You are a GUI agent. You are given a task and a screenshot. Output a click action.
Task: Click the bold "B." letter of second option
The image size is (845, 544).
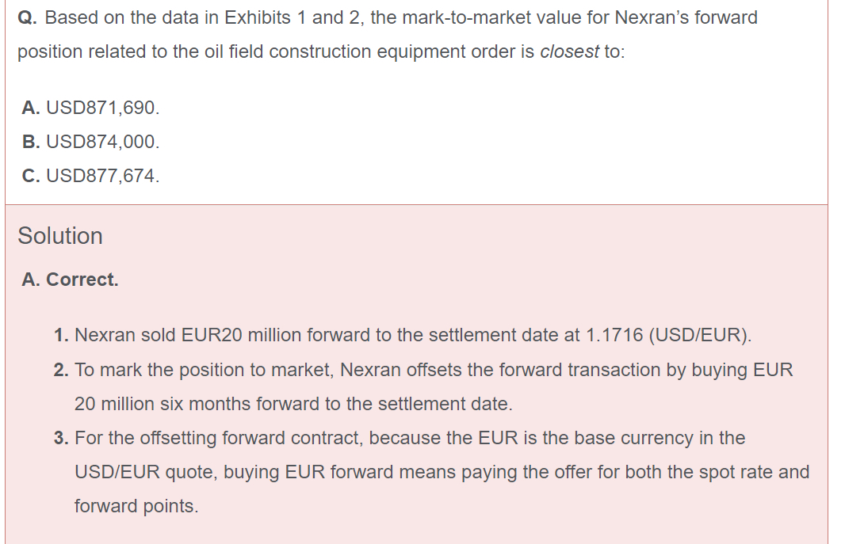(x=32, y=142)
